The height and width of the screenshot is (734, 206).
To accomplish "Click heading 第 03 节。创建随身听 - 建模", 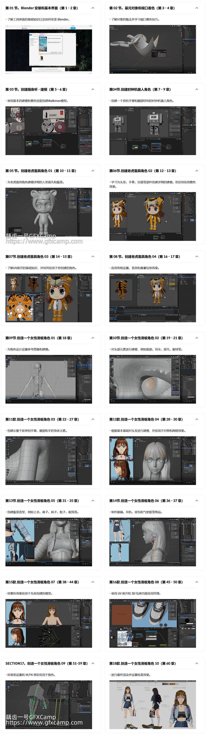I will click(36, 90).
